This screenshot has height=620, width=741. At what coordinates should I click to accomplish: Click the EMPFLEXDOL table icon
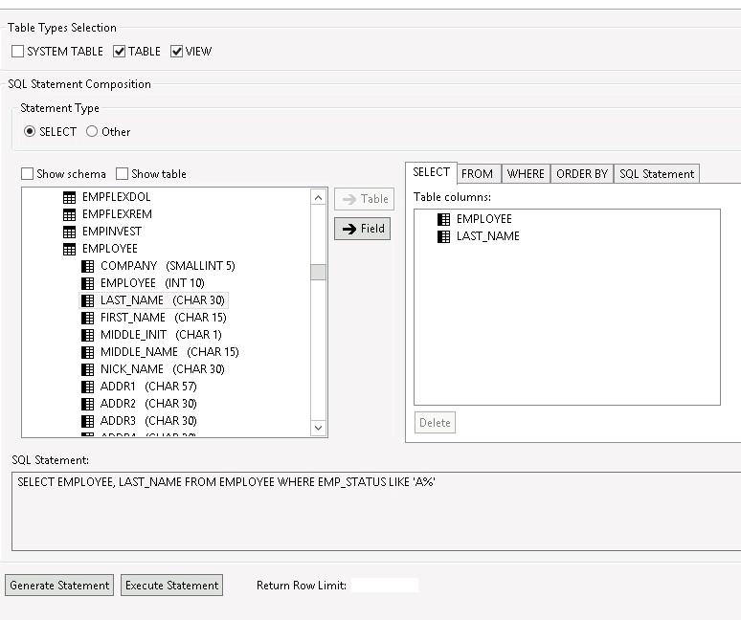click(x=69, y=197)
